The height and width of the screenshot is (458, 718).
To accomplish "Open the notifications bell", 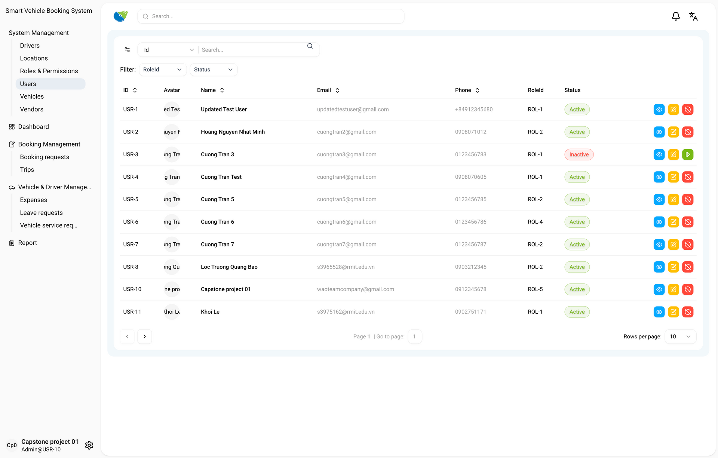I will point(675,16).
